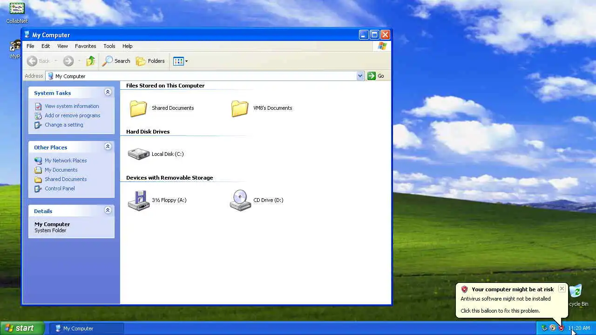Select the 3½ Floppy (A:) drive icon
This screenshot has height=335, width=596.
[x=138, y=201]
